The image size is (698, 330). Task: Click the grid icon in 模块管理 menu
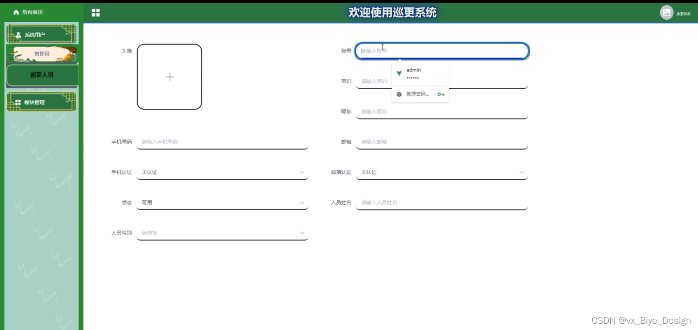[18, 103]
